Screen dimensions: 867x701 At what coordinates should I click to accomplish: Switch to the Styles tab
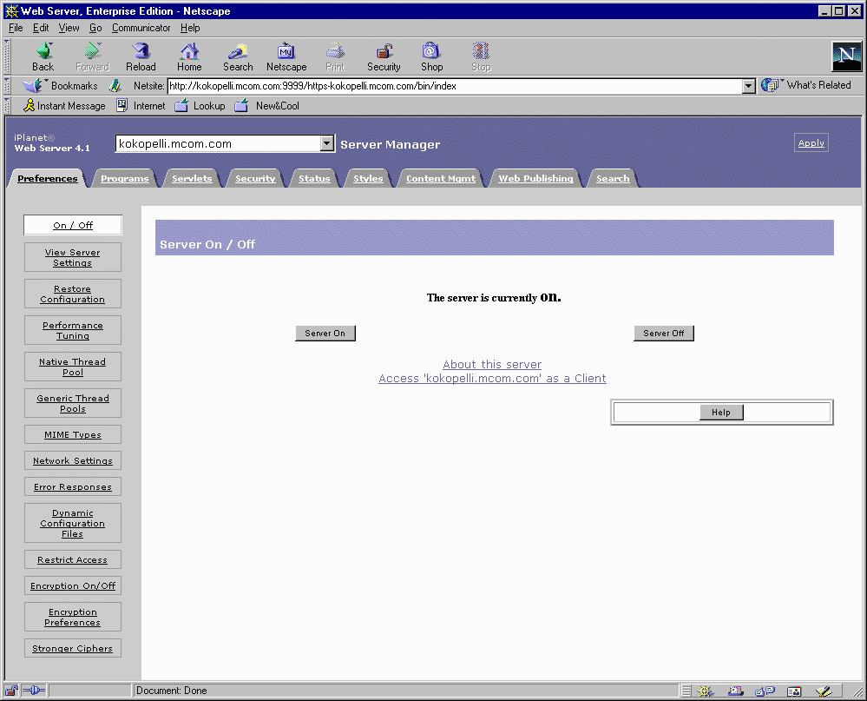pyautogui.click(x=368, y=178)
